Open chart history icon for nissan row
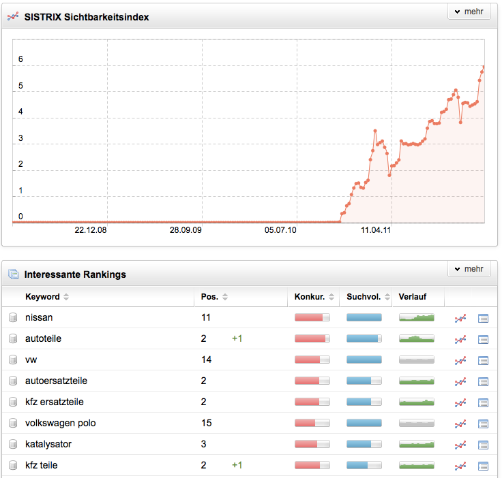 [460, 318]
